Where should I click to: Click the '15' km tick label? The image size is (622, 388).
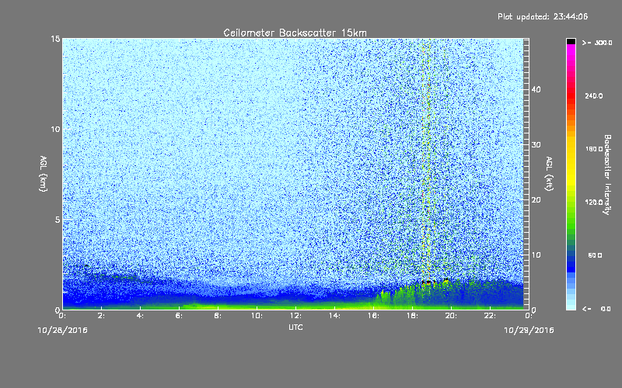55,39
